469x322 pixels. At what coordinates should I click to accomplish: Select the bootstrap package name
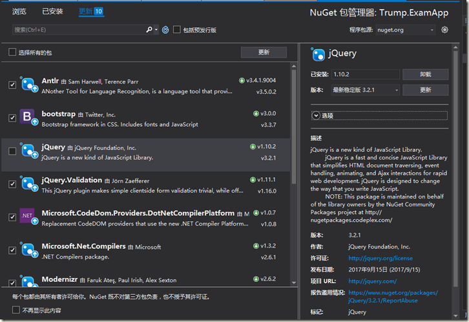59,114
